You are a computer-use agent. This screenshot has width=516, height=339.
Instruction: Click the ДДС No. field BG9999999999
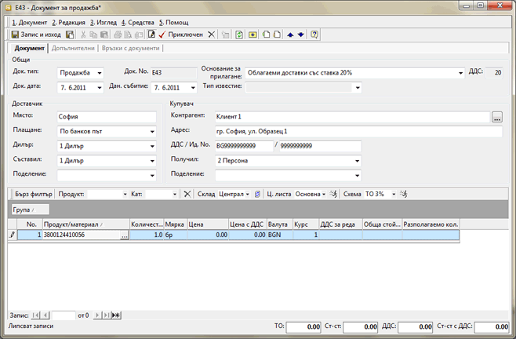point(244,146)
